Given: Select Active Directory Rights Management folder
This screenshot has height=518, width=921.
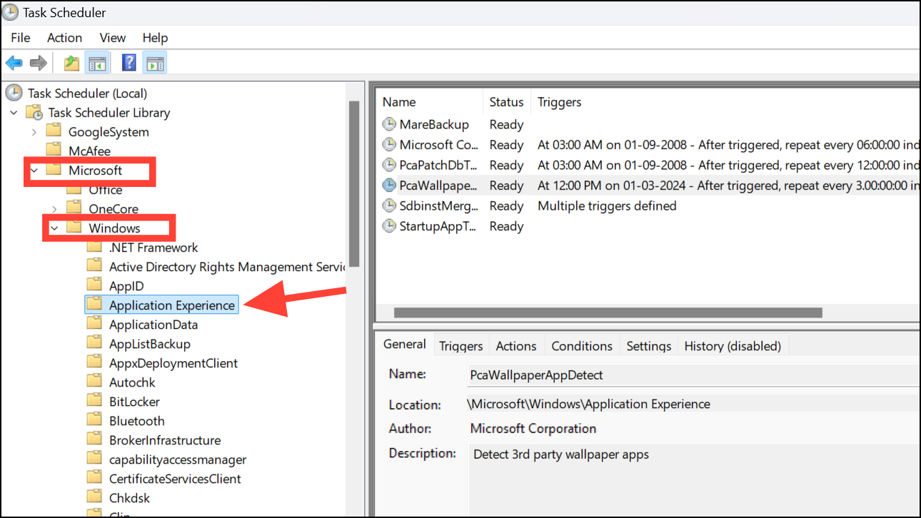Looking at the screenshot, I should click(226, 267).
